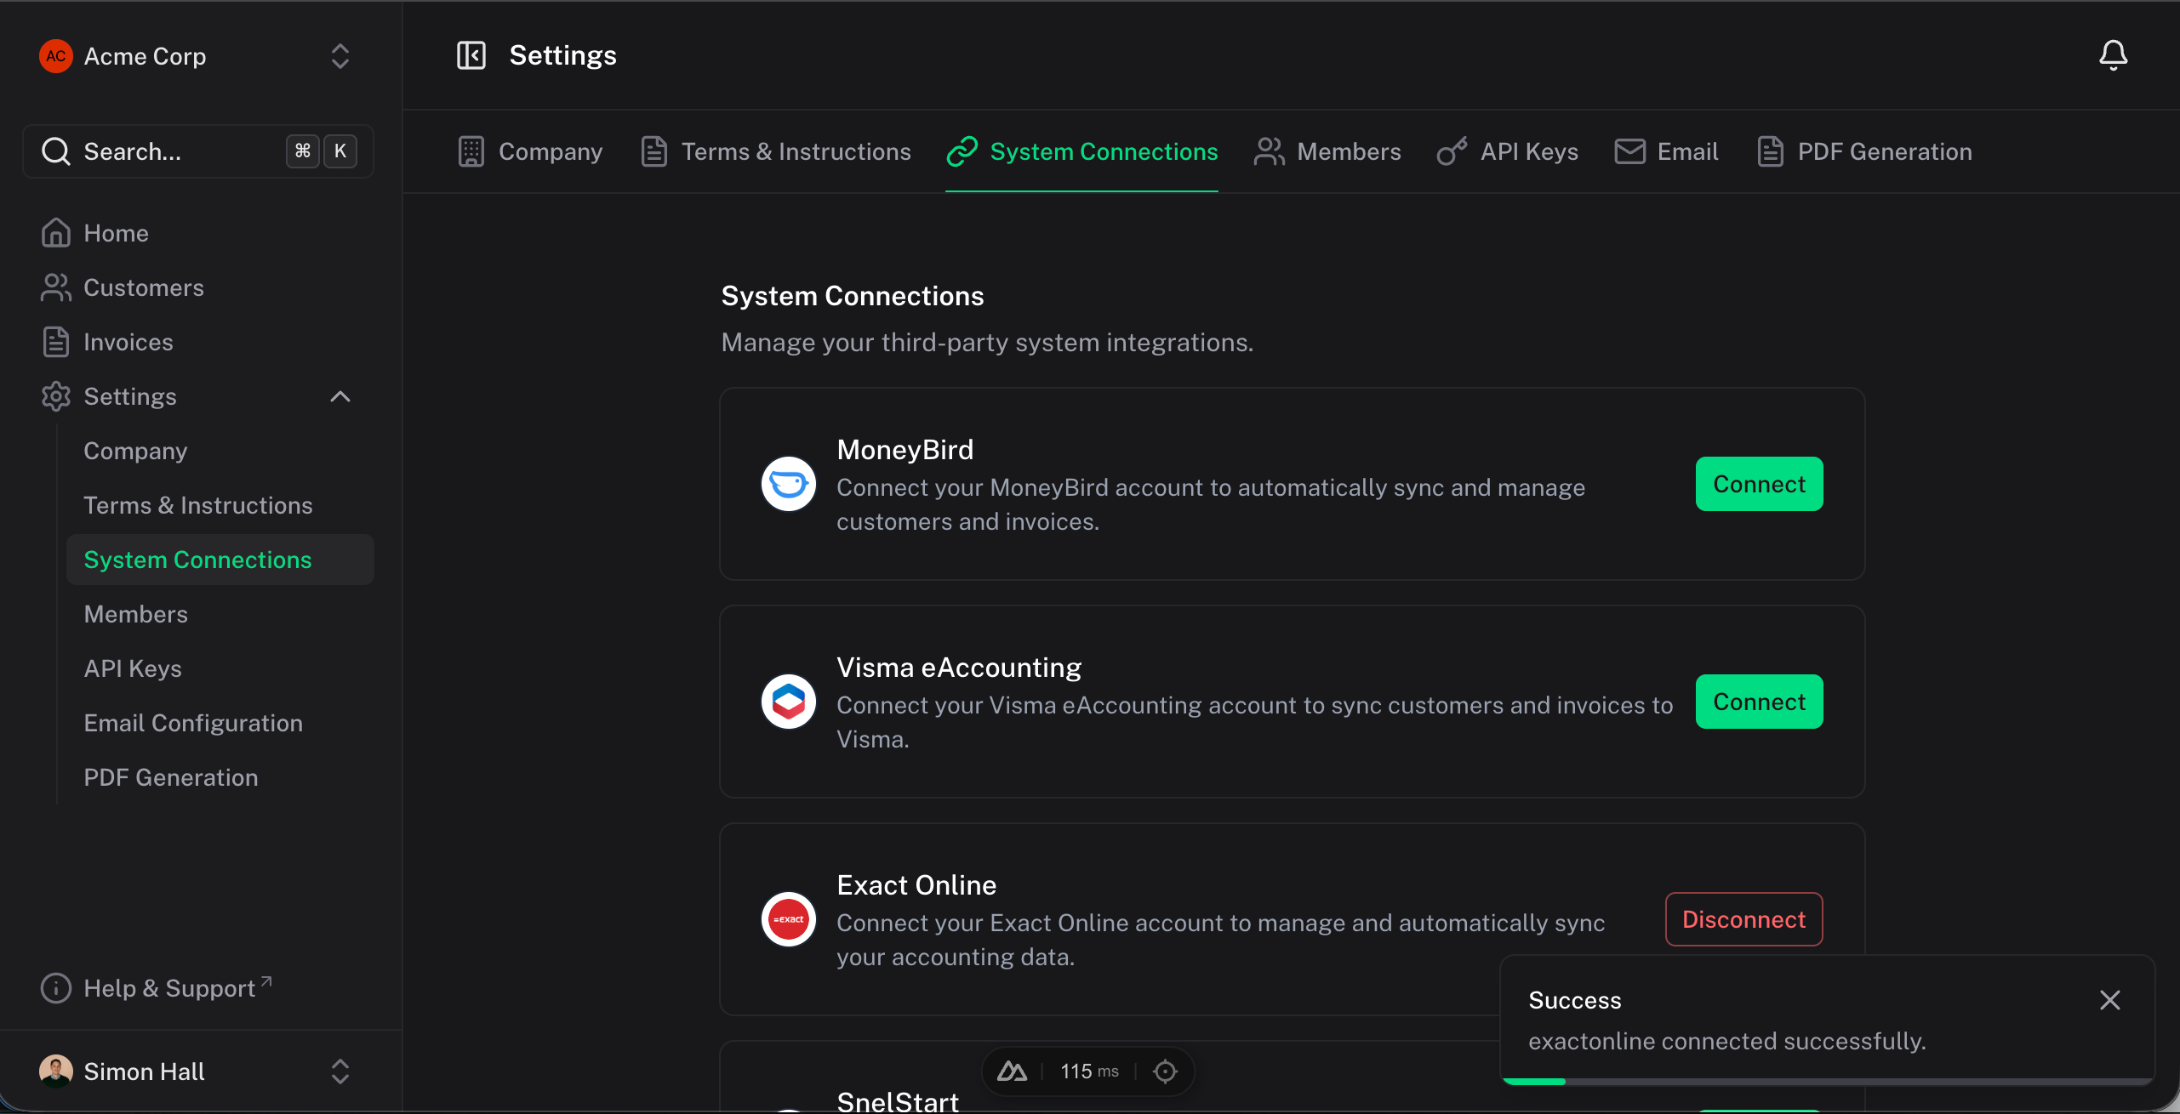Switch to the Members tab
Screen dimensions: 2180x1114
click(x=1327, y=151)
